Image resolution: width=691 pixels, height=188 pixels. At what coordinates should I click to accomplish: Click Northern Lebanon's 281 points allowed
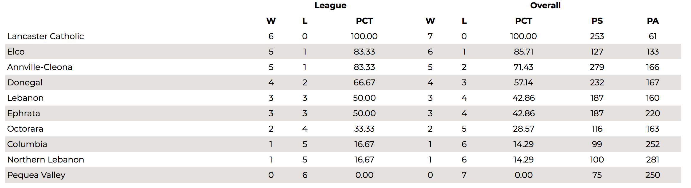653,160
